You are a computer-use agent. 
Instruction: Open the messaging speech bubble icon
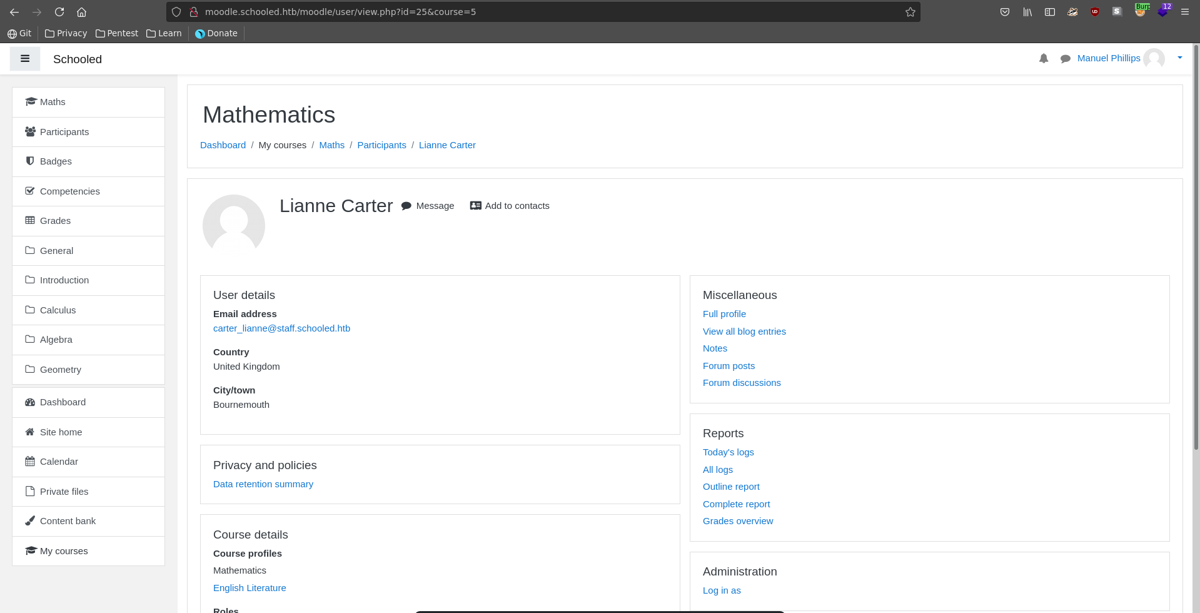point(1065,59)
